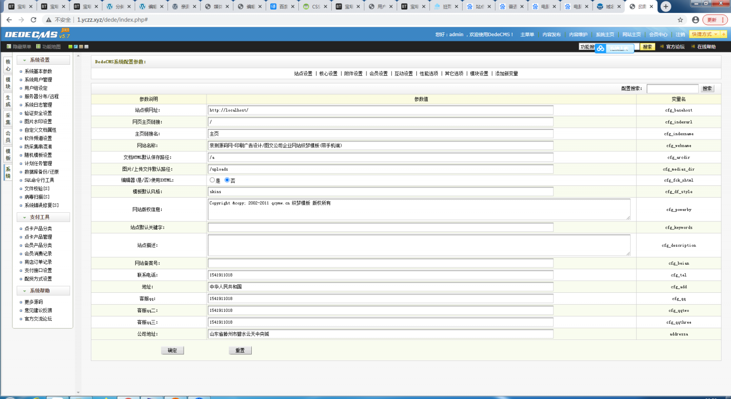Click the browser back arrow
Viewport: 731px width, 399px height.
click(x=9, y=20)
